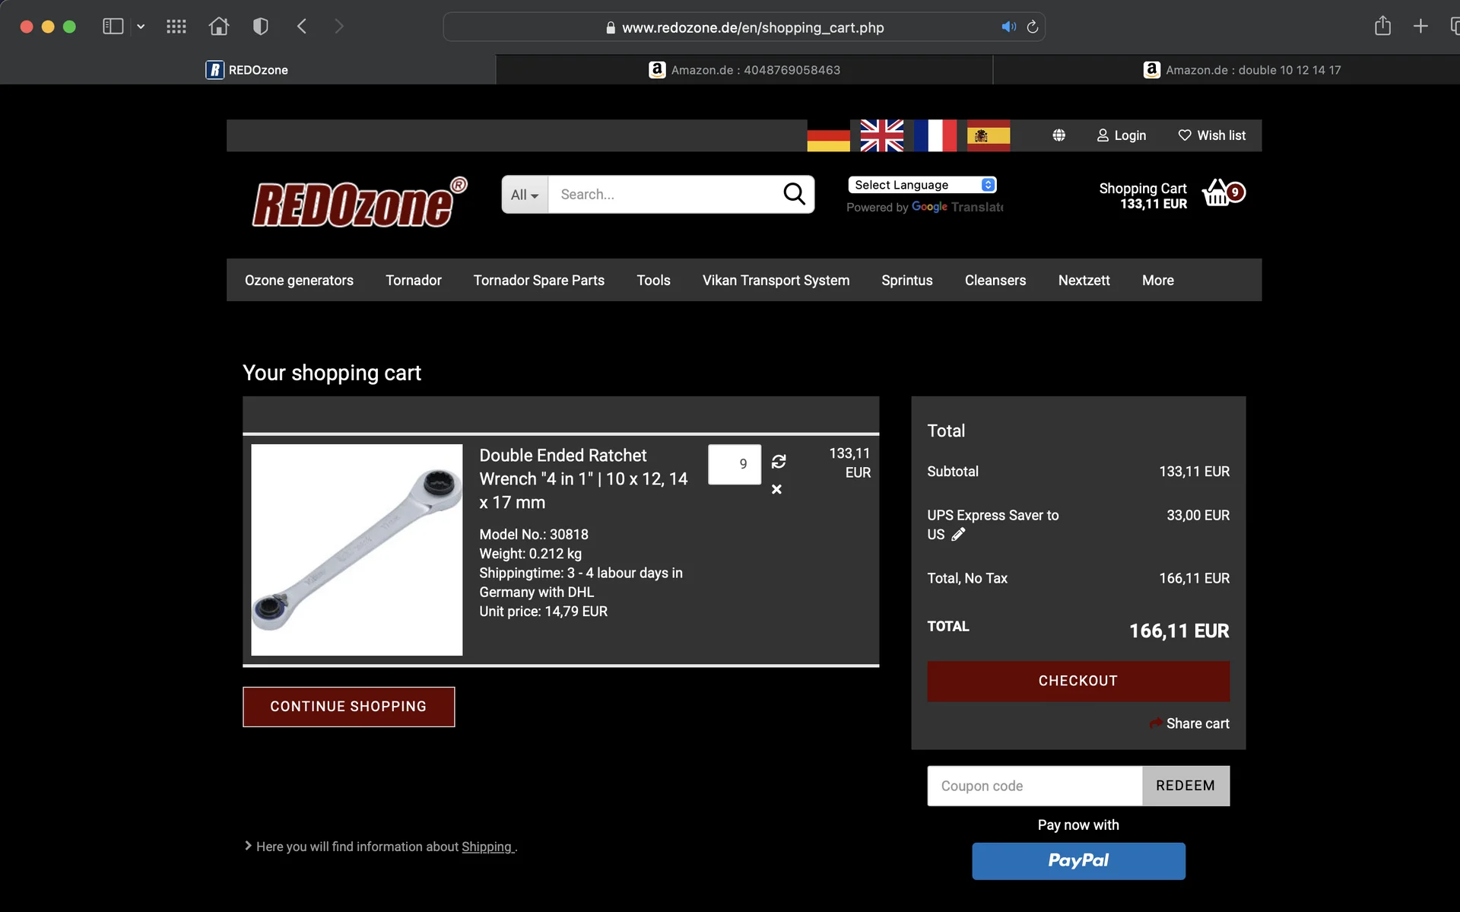
Task: Click the globe region icon
Action: point(1058,135)
